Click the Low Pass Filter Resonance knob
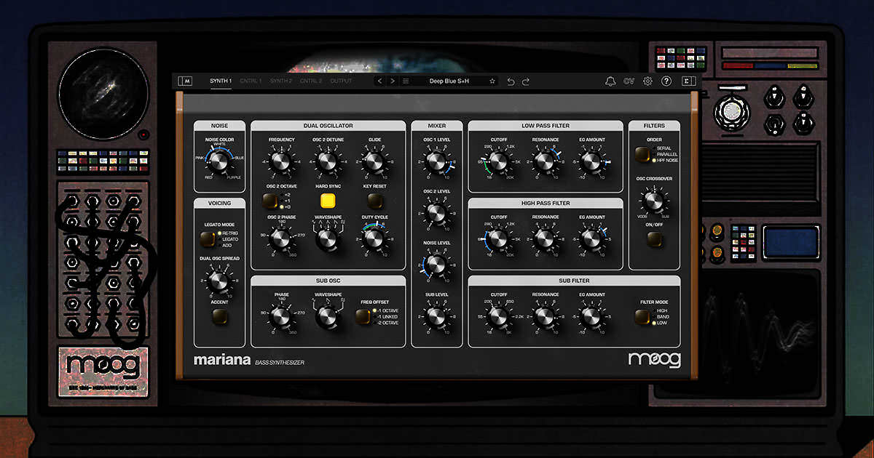The height and width of the screenshot is (458, 874). 545,161
